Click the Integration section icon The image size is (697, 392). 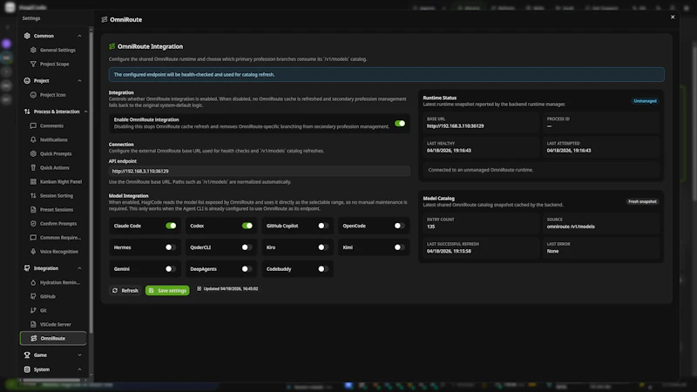coord(27,268)
